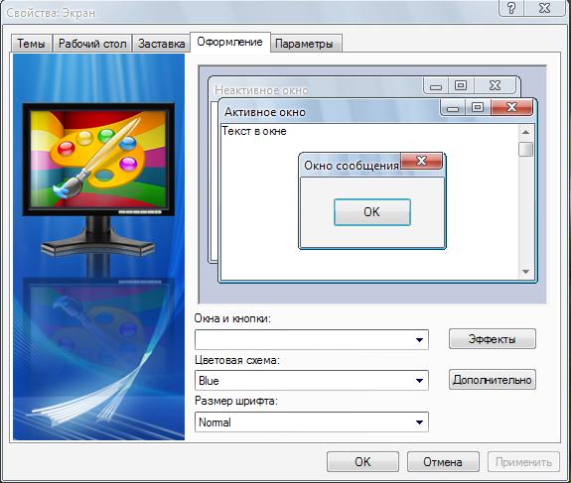Switch to the Темы tab
Viewport: 571px width, 483px height.
tap(32, 44)
